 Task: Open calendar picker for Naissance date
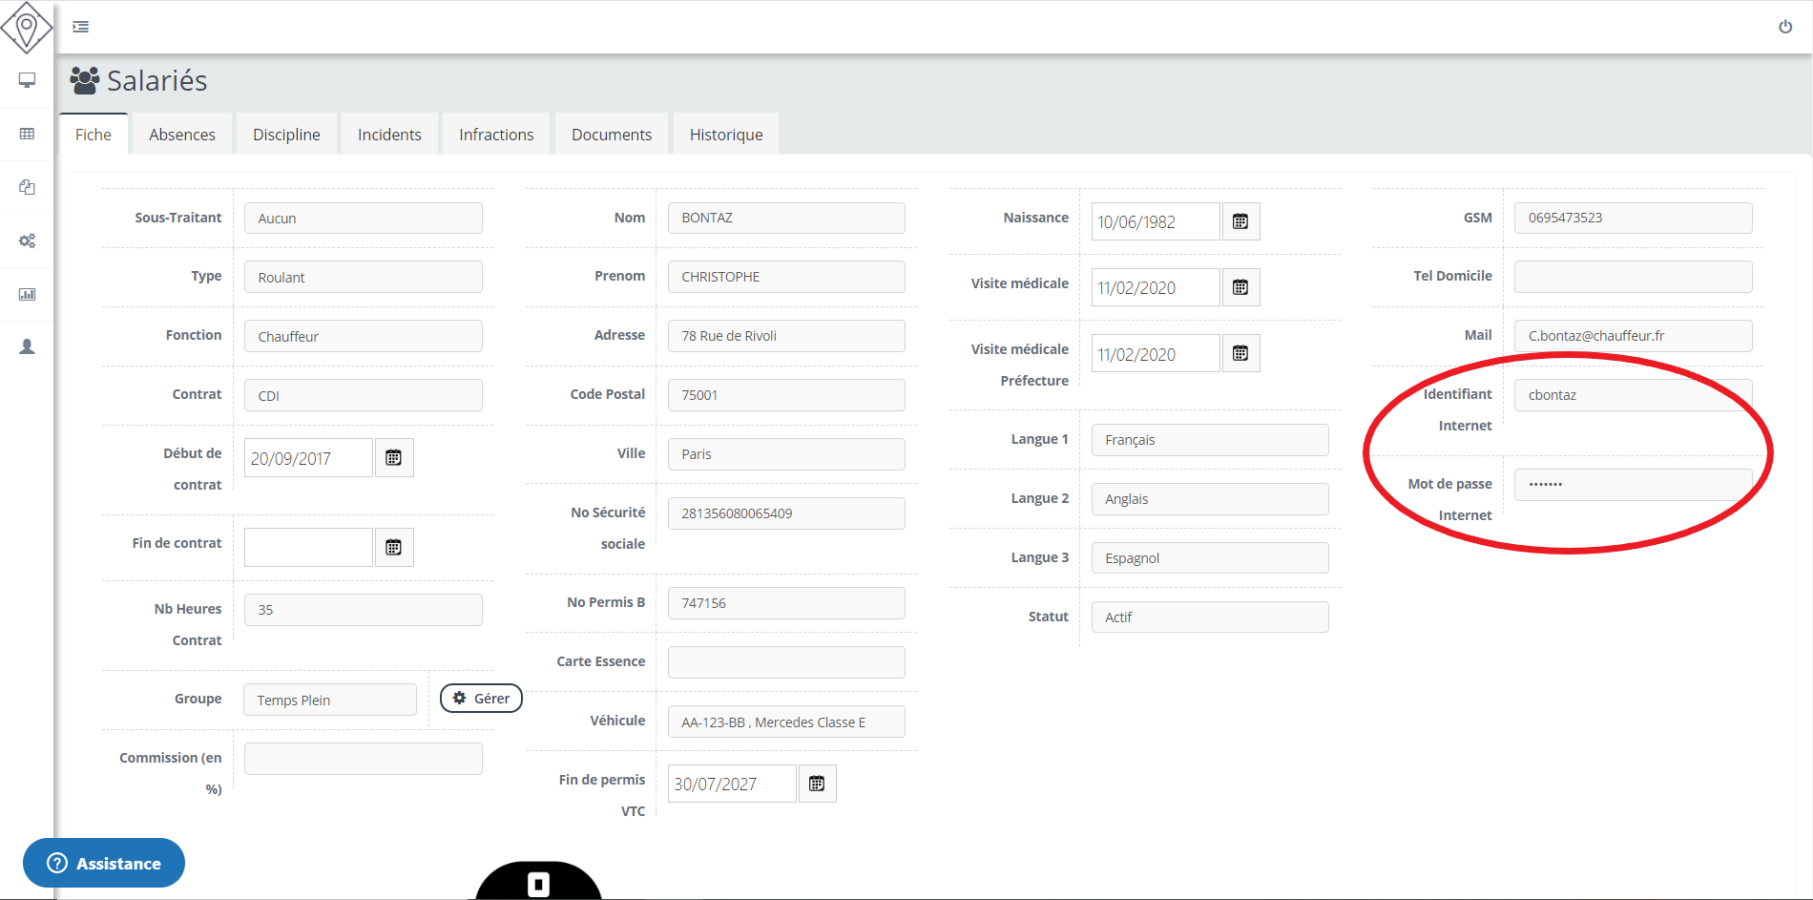click(x=1240, y=221)
